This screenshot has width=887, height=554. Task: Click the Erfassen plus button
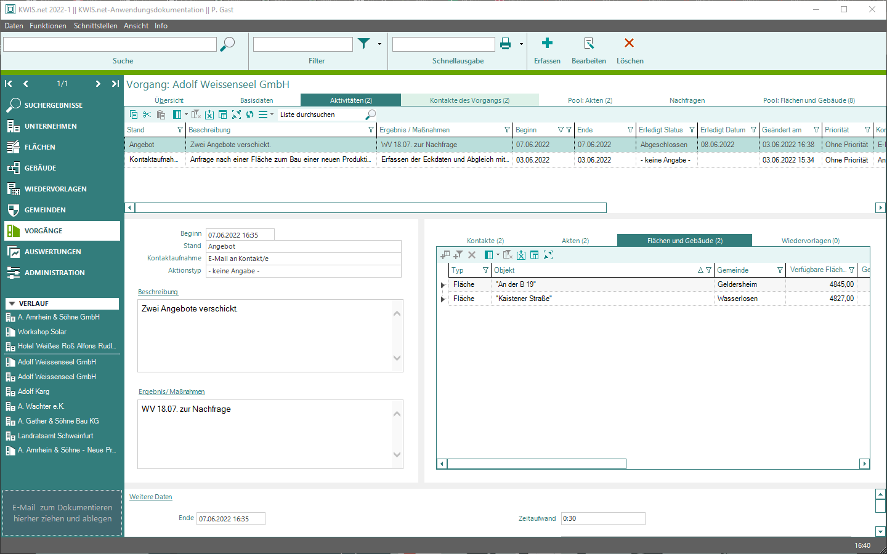[x=547, y=43]
